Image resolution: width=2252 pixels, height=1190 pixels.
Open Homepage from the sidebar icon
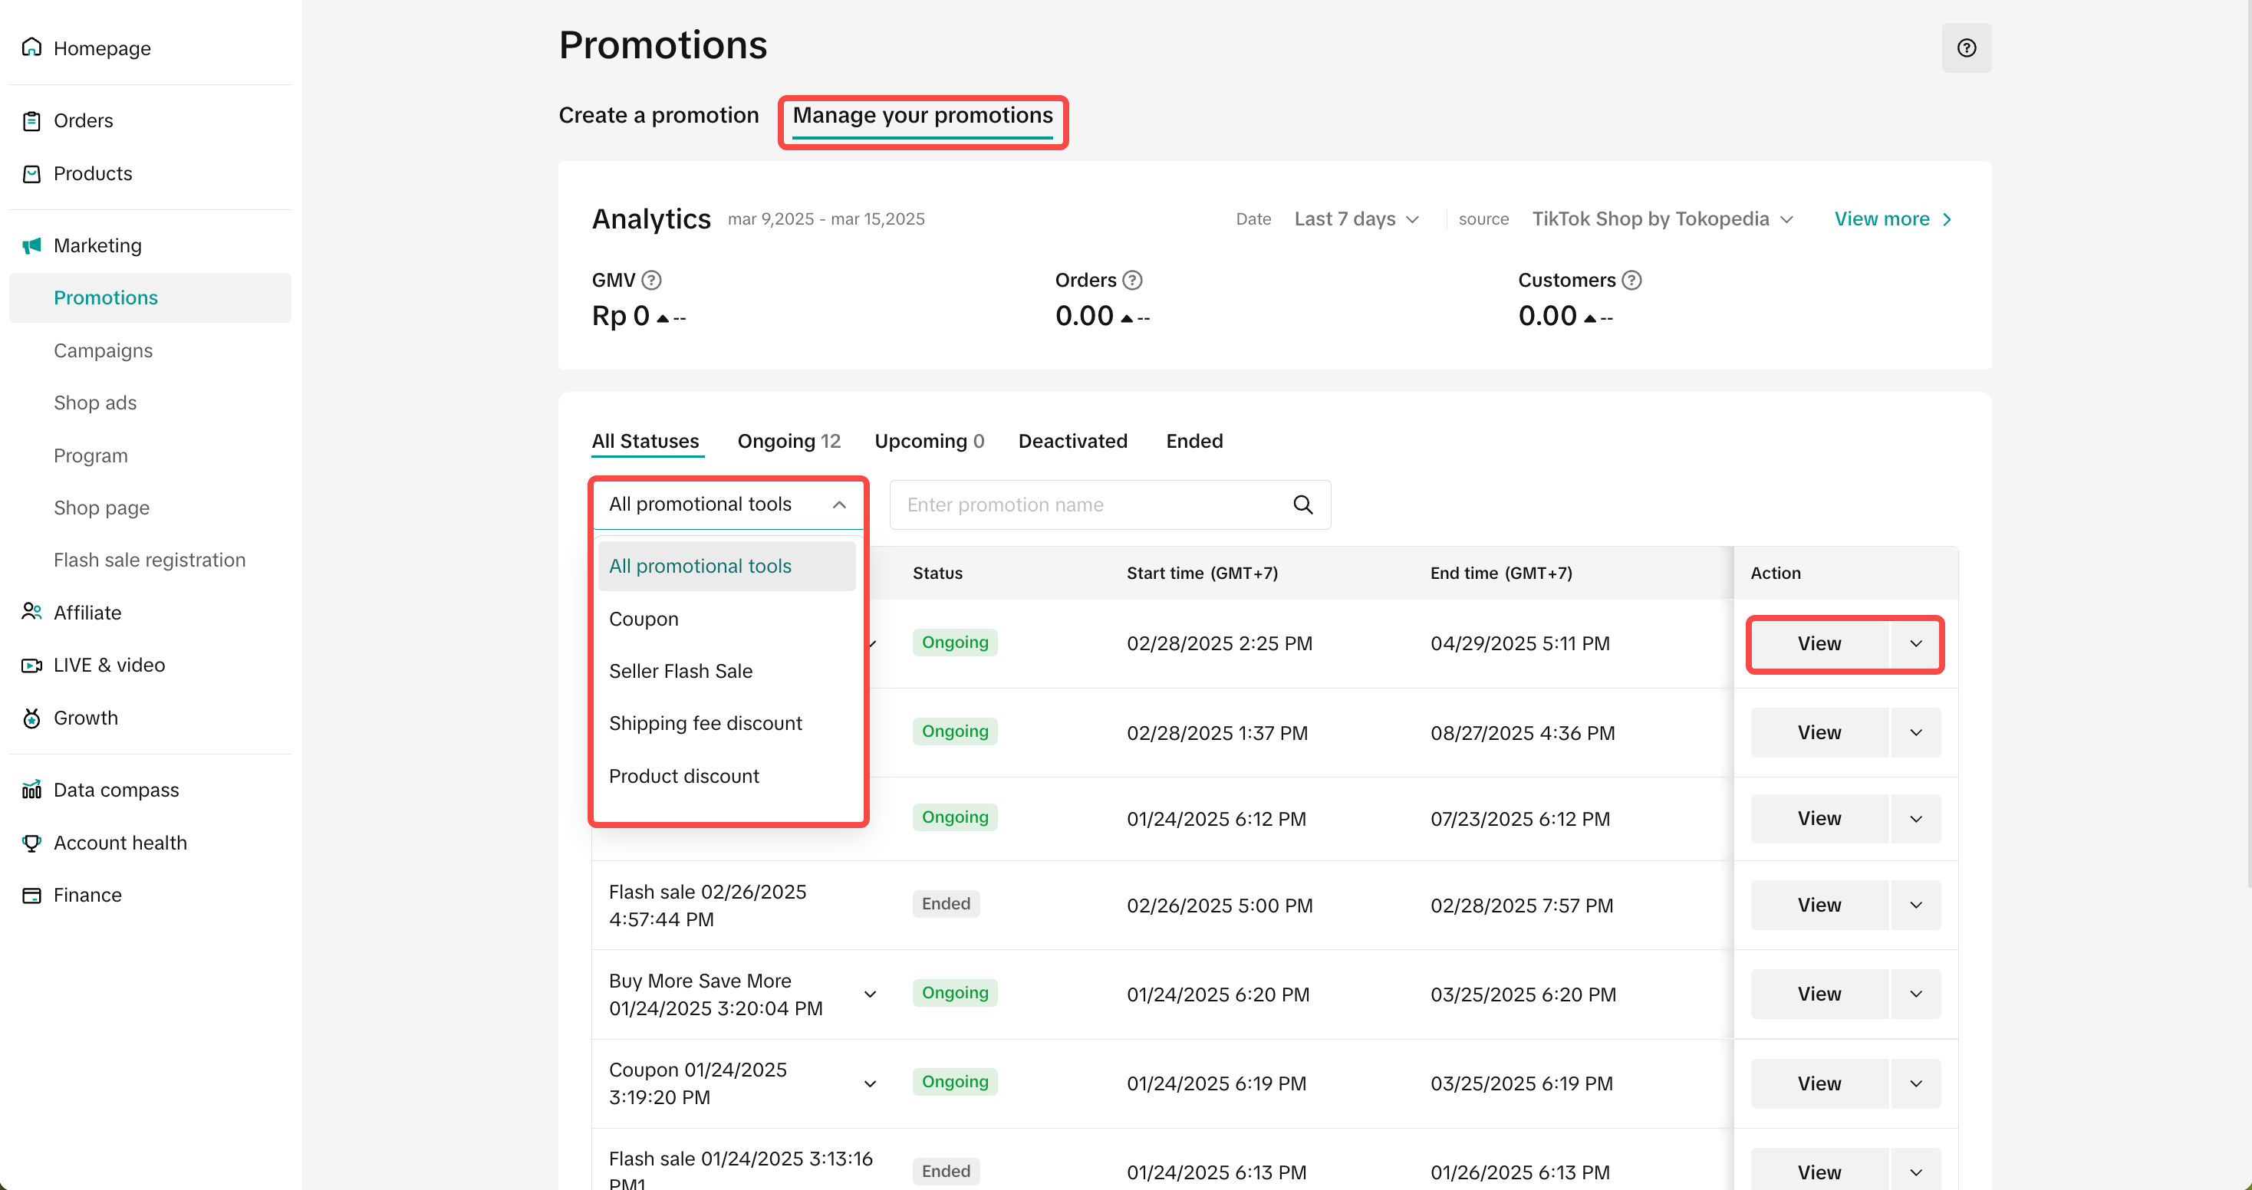[x=32, y=48]
